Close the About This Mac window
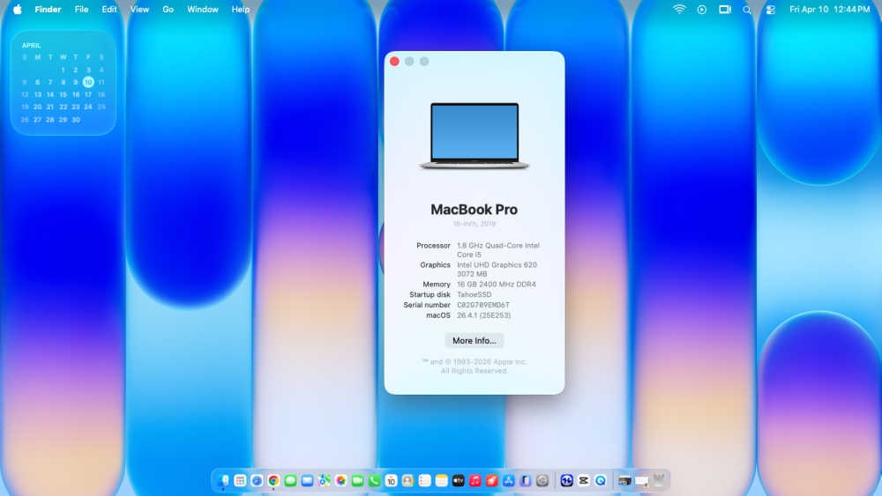Image resolution: width=882 pixels, height=496 pixels. [x=394, y=61]
